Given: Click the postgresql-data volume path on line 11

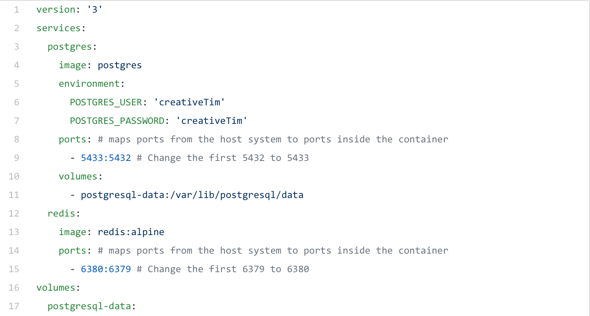Looking at the screenshot, I should [192, 195].
